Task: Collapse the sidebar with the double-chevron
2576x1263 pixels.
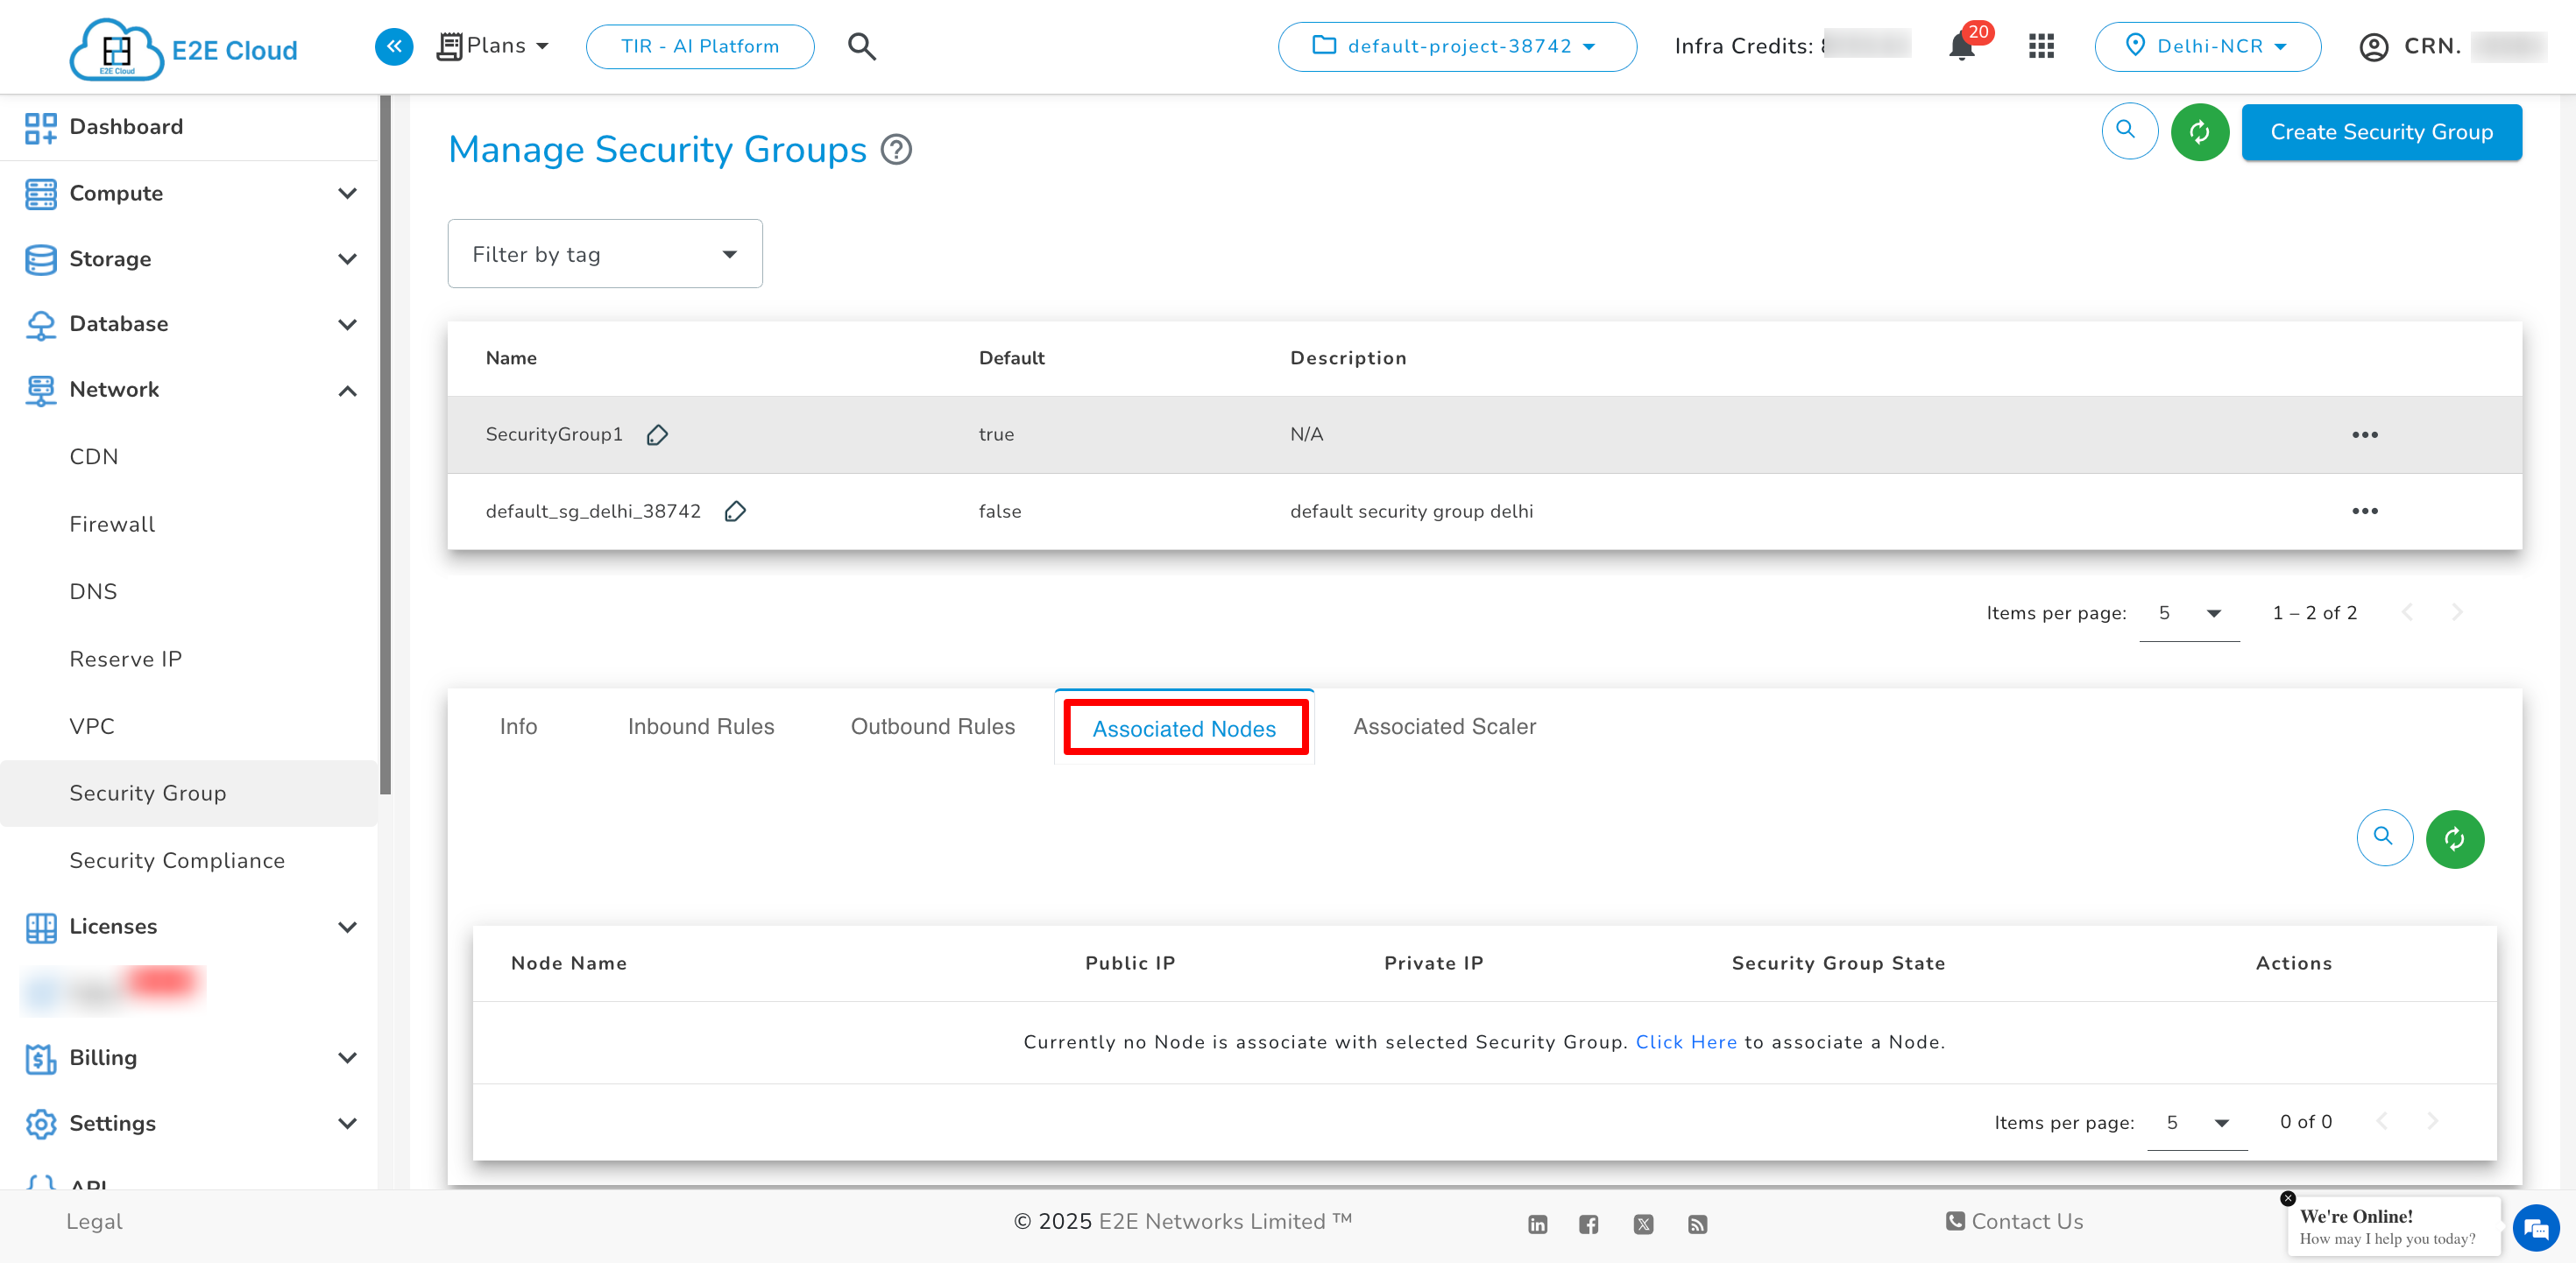Action: coord(394,46)
